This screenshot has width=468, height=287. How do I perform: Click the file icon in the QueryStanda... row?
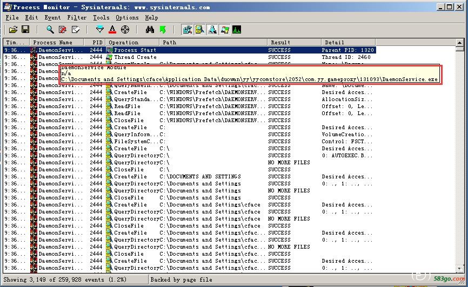[x=109, y=99]
